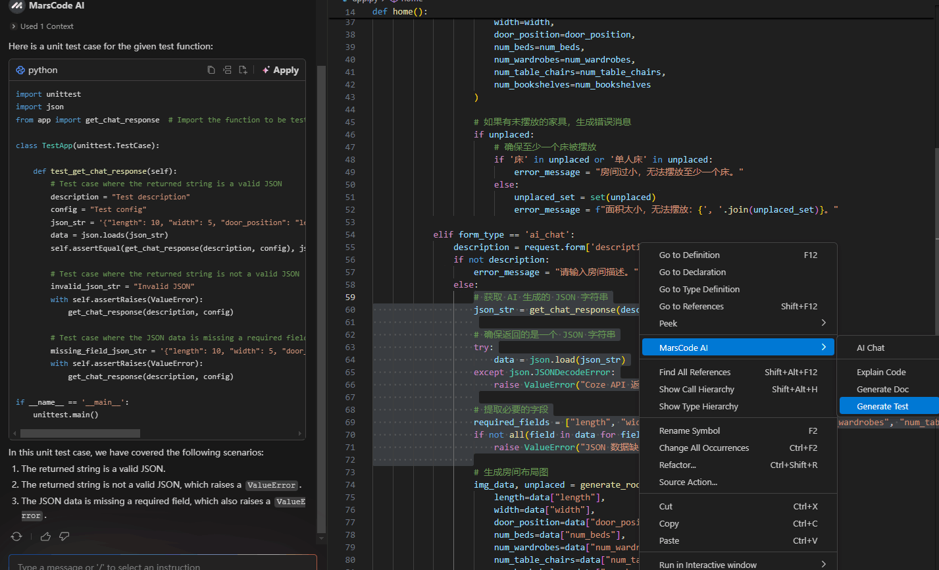The image size is (939, 570).
Task: Choose Go to Type Definition
Action: 738,289
